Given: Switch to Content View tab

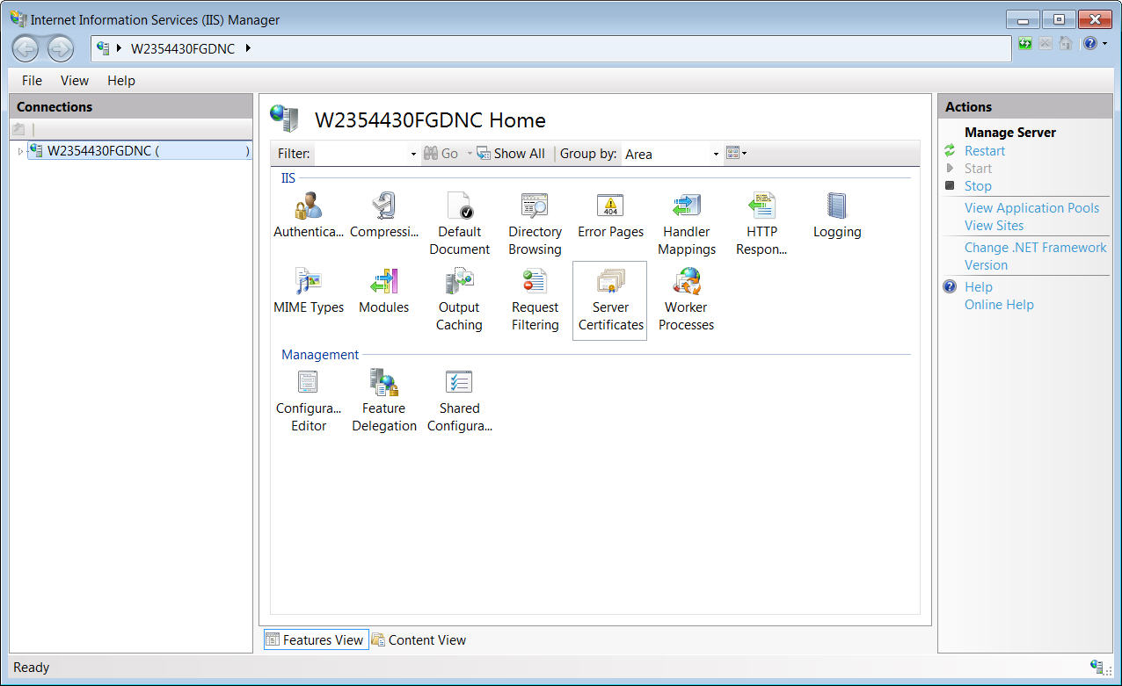Looking at the screenshot, I should [x=419, y=640].
